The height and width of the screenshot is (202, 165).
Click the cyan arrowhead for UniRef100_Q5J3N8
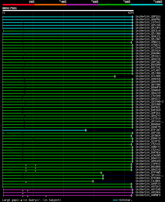pyautogui.click(x=133, y=34)
